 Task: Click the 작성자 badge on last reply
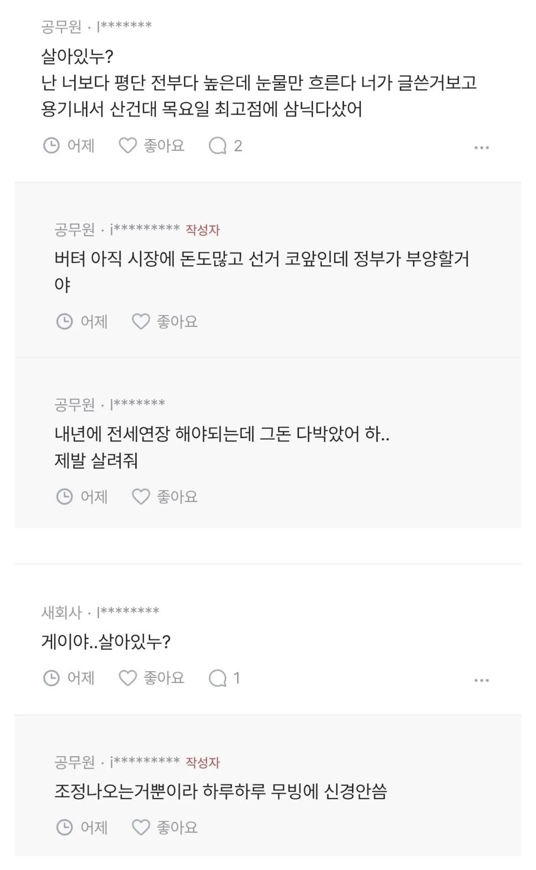[203, 762]
